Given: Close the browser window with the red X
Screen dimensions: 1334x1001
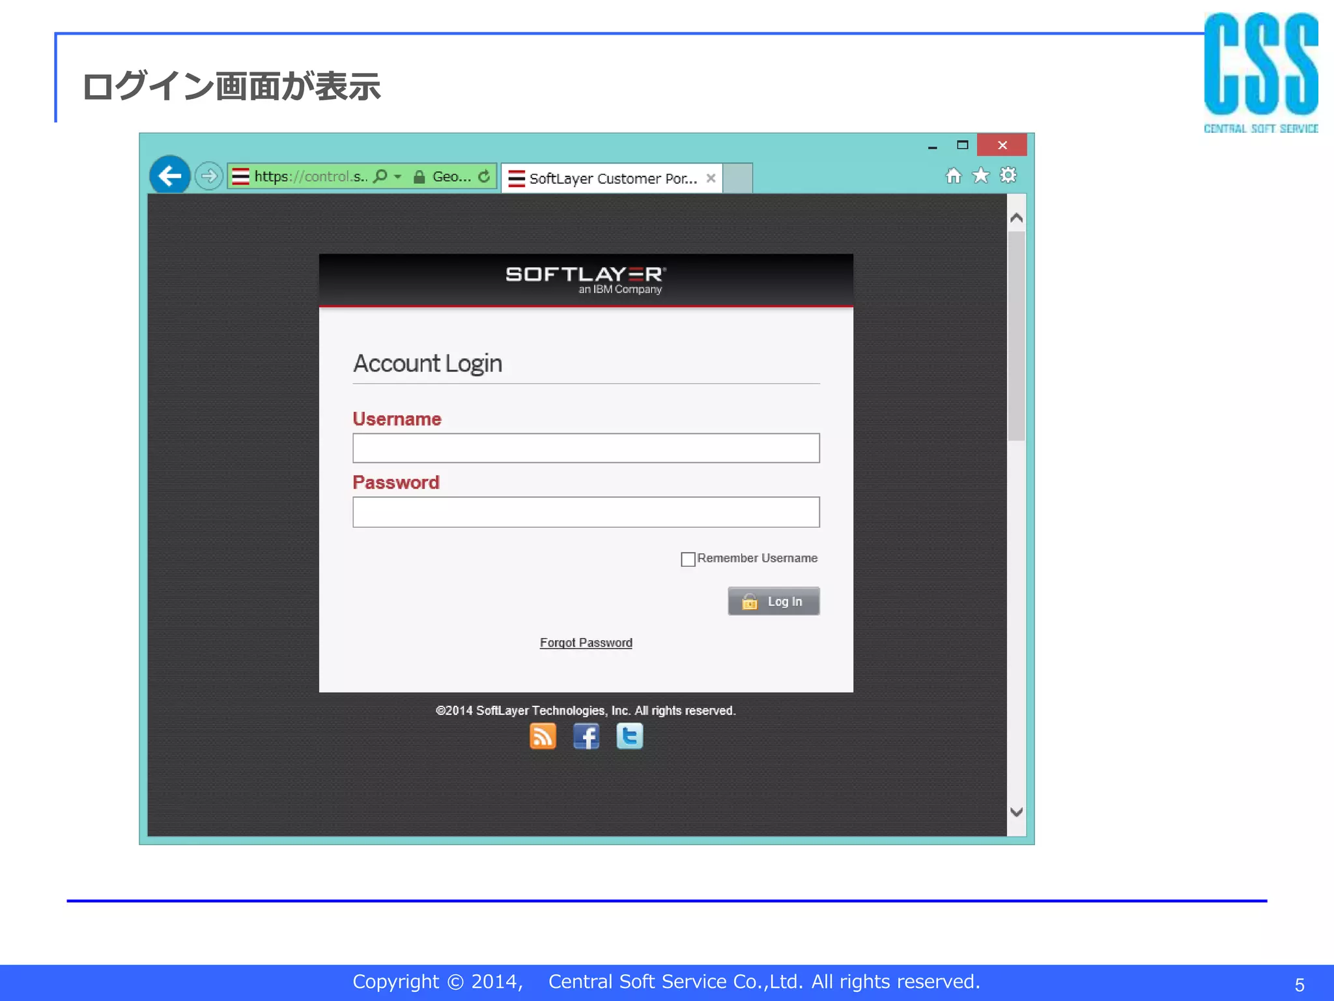Looking at the screenshot, I should (x=1002, y=145).
